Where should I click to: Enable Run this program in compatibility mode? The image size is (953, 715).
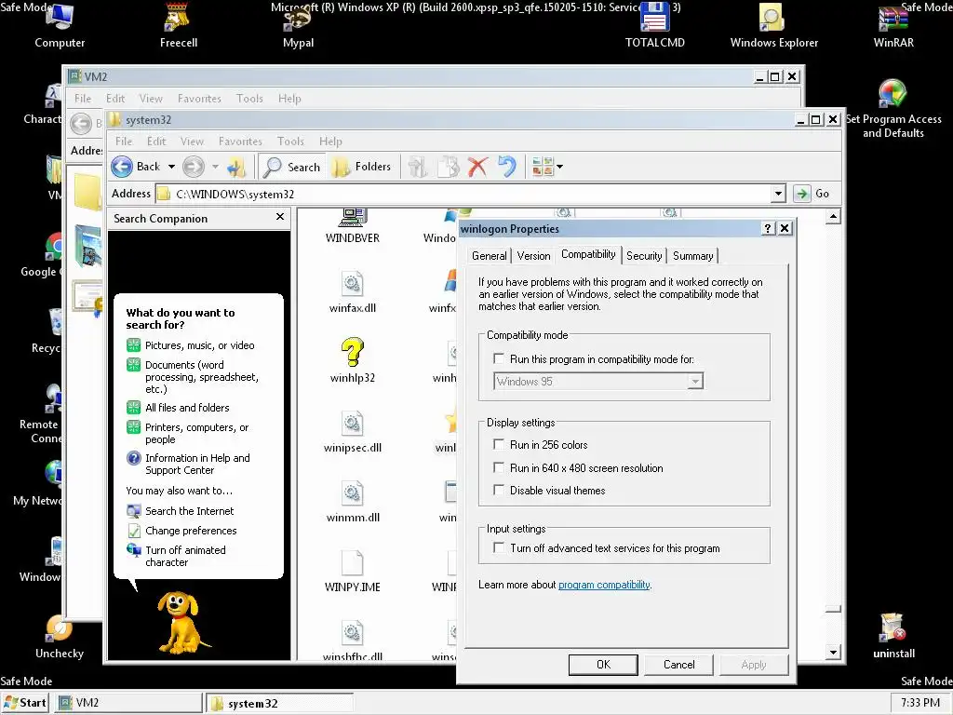(x=499, y=358)
